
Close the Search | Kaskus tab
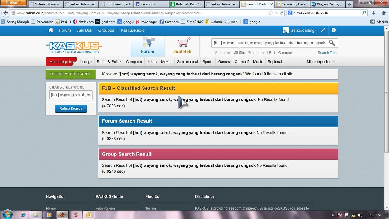tap(272, 4)
